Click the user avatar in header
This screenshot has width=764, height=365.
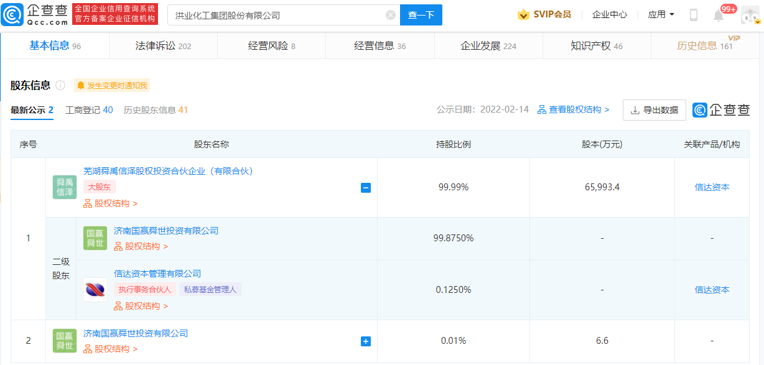click(749, 14)
